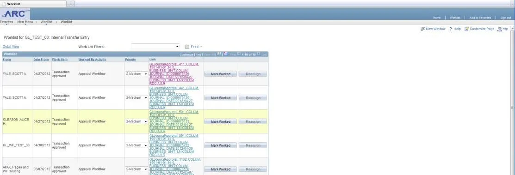Open the New Window icon
Viewport: 515px width, 175px height.
pyautogui.click(x=423, y=29)
